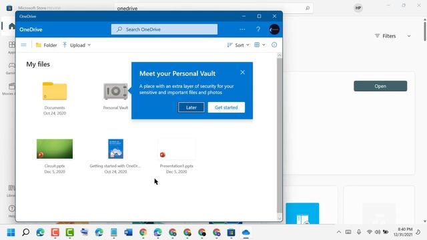Click the My files heading

click(38, 64)
